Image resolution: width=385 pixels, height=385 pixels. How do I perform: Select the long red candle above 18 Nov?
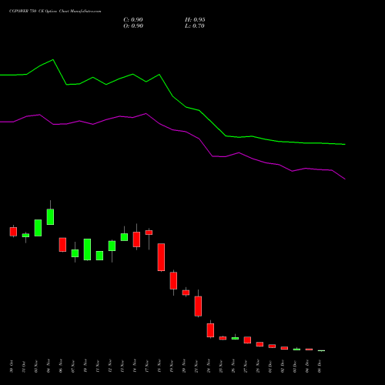(x=161, y=257)
